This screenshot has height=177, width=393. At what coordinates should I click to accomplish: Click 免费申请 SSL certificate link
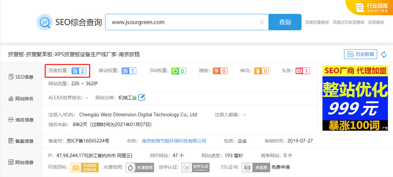coord(280,167)
